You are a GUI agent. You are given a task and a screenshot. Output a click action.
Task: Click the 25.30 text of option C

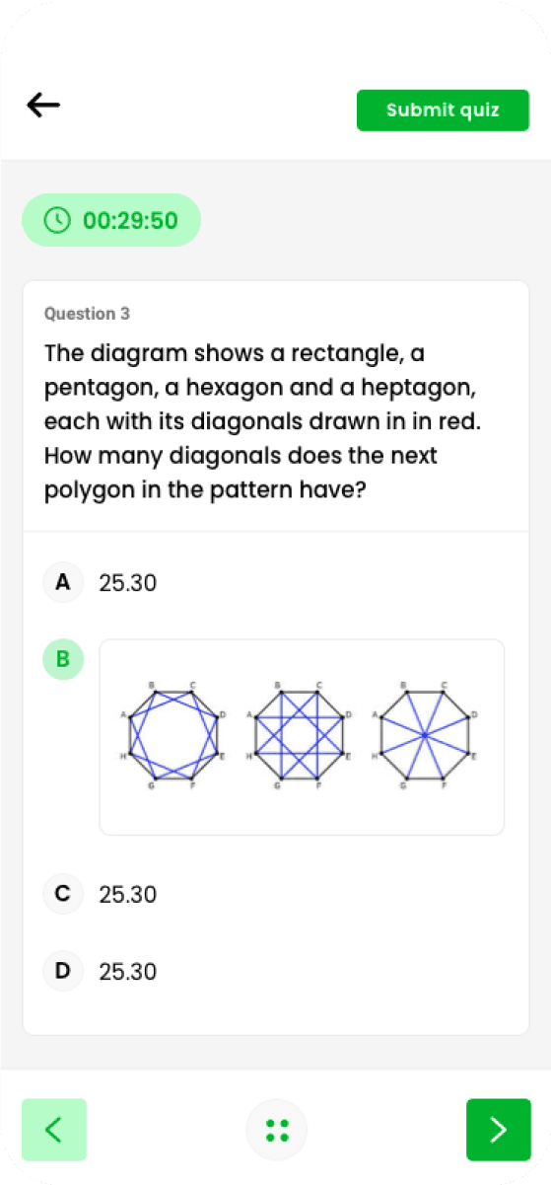[x=128, y=895]
